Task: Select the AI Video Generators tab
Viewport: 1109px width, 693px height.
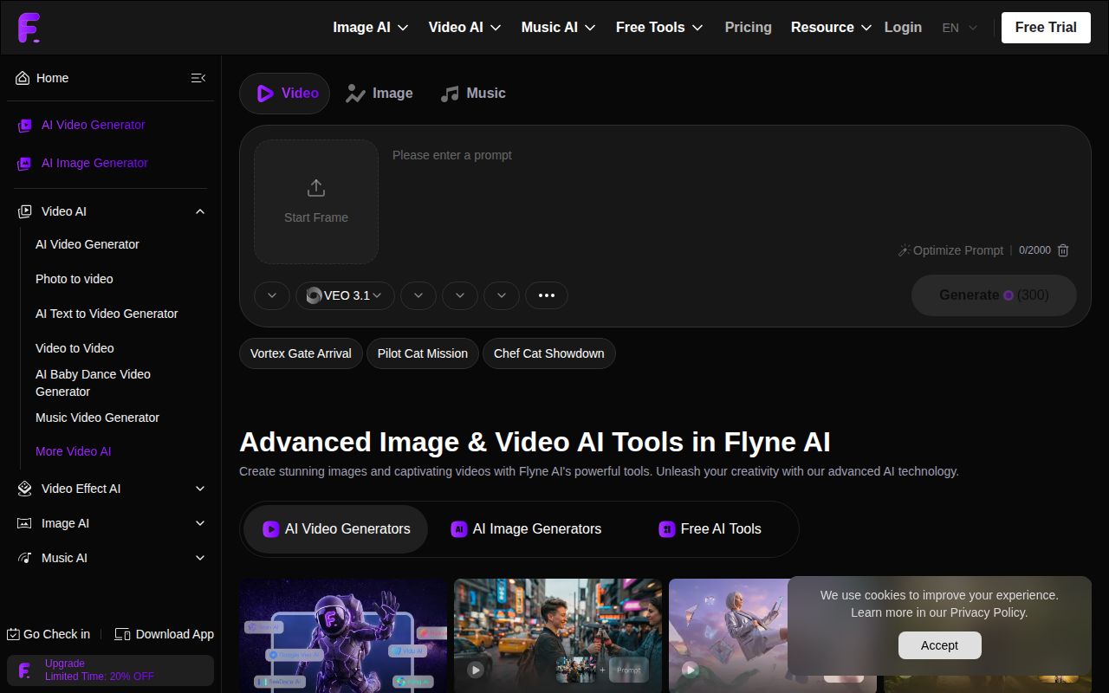Action: point(336,529)
